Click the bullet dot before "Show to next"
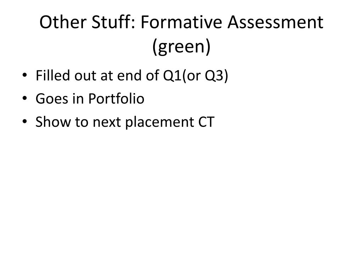Image resolution: width=363 pixels, height=272 pixels. click(x=24, y=122)
